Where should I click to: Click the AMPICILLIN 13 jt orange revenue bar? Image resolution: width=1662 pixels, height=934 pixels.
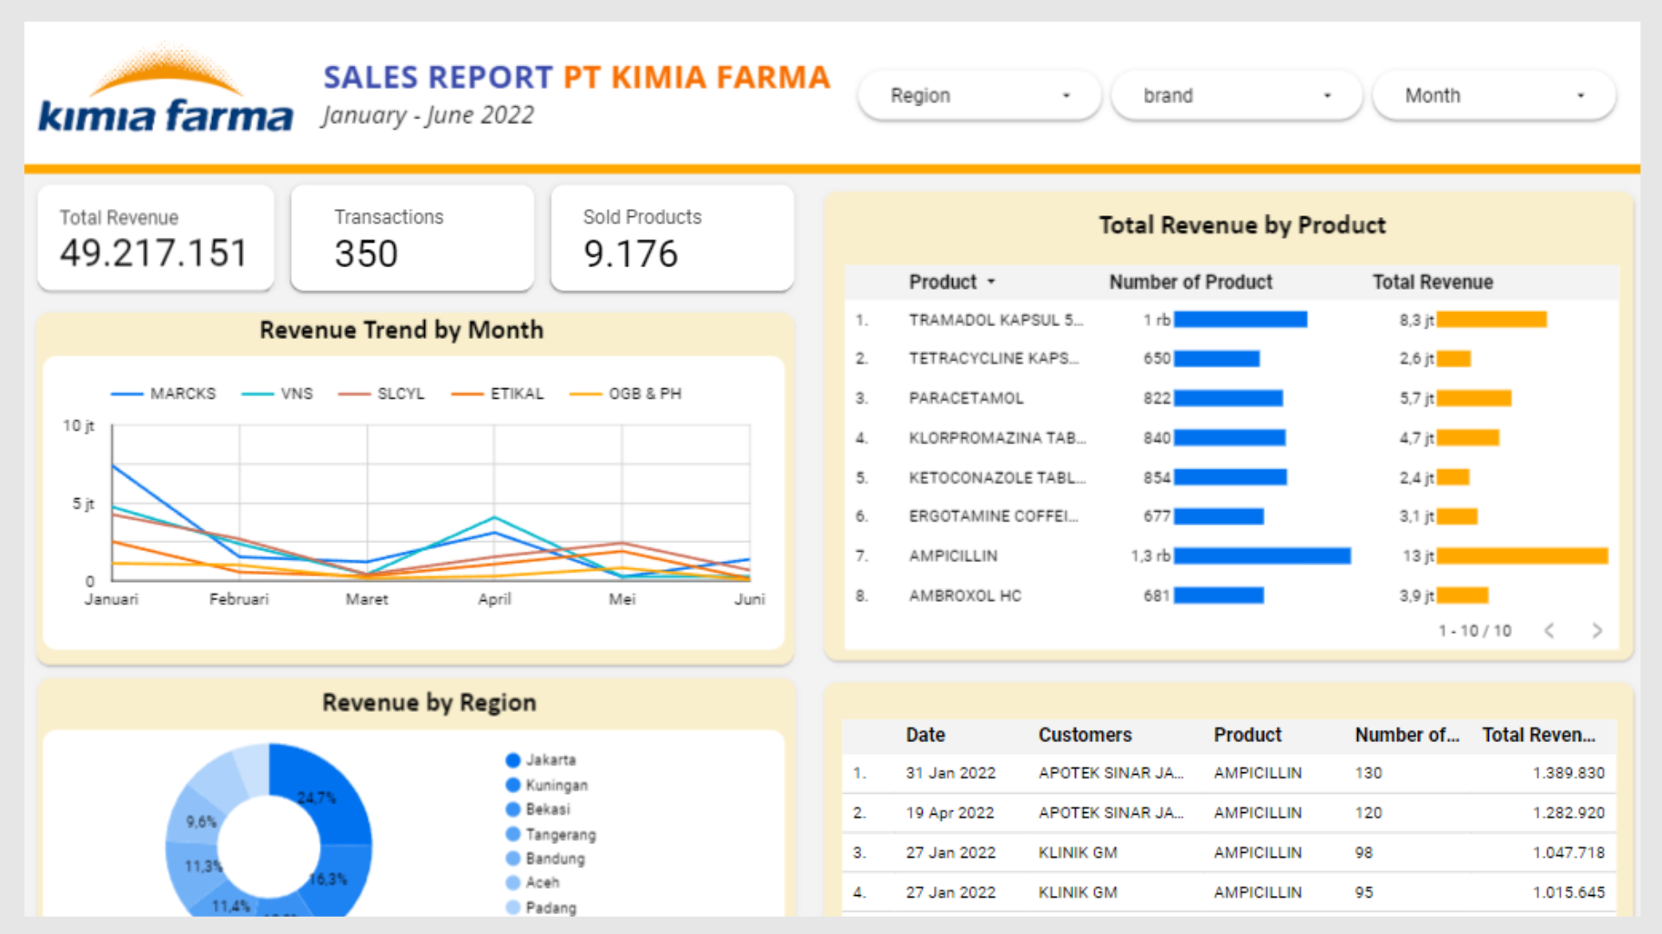1523,556
